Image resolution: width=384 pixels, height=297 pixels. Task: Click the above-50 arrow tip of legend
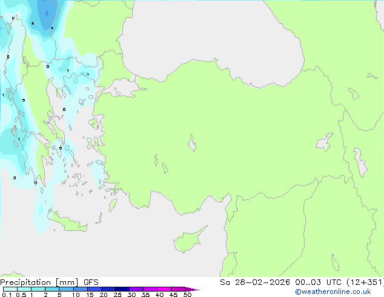[x=192, y=289]
